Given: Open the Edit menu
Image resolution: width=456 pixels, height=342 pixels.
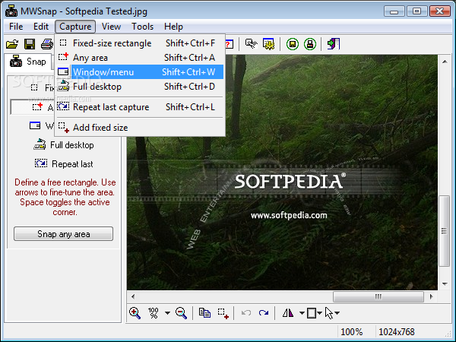Looking at the screenshot, I should point(41,27).
